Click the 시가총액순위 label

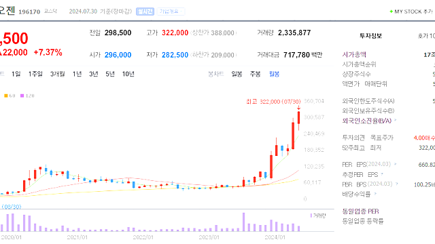tap(359, 64)
